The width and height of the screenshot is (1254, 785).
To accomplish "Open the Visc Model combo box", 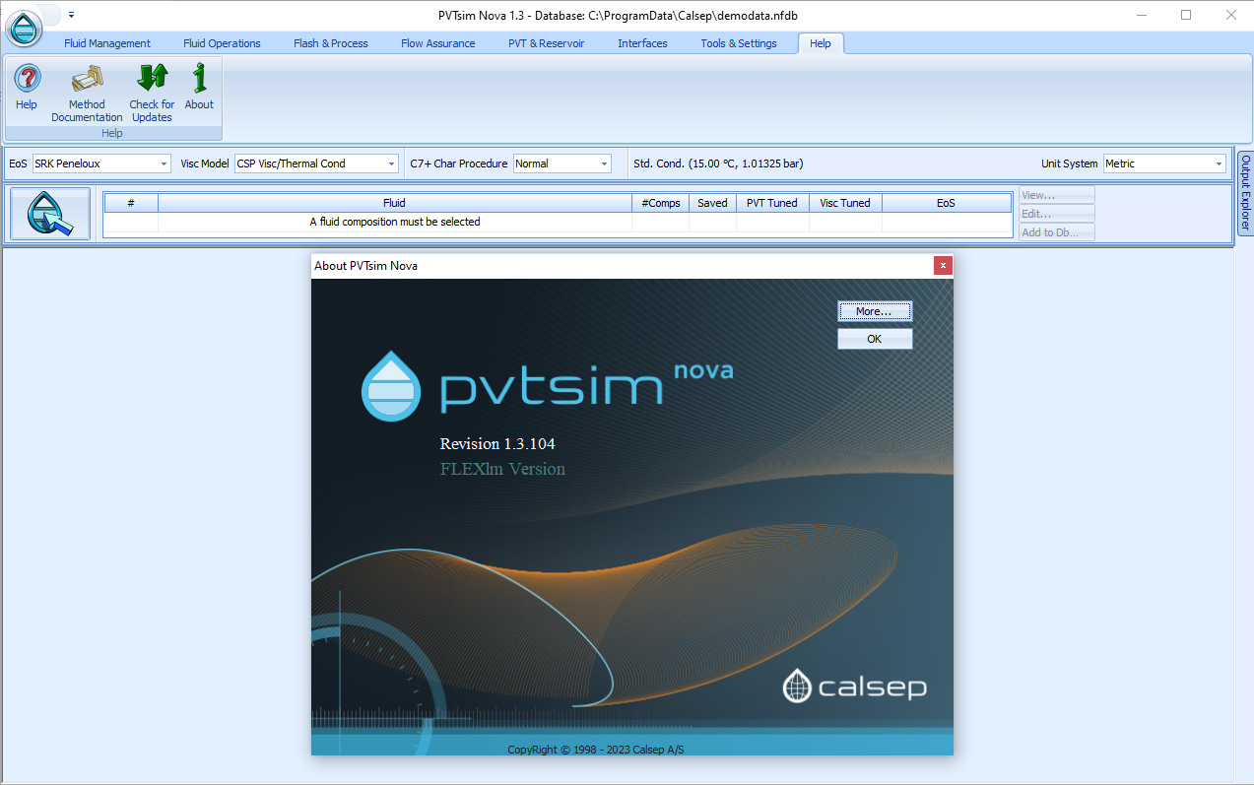I will click(316, 164).
